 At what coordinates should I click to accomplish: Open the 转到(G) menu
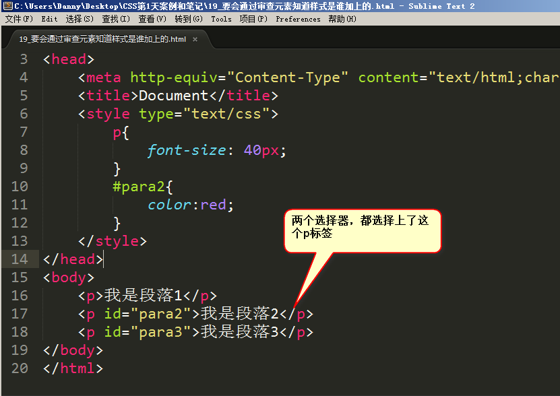[x=189, y=19]
